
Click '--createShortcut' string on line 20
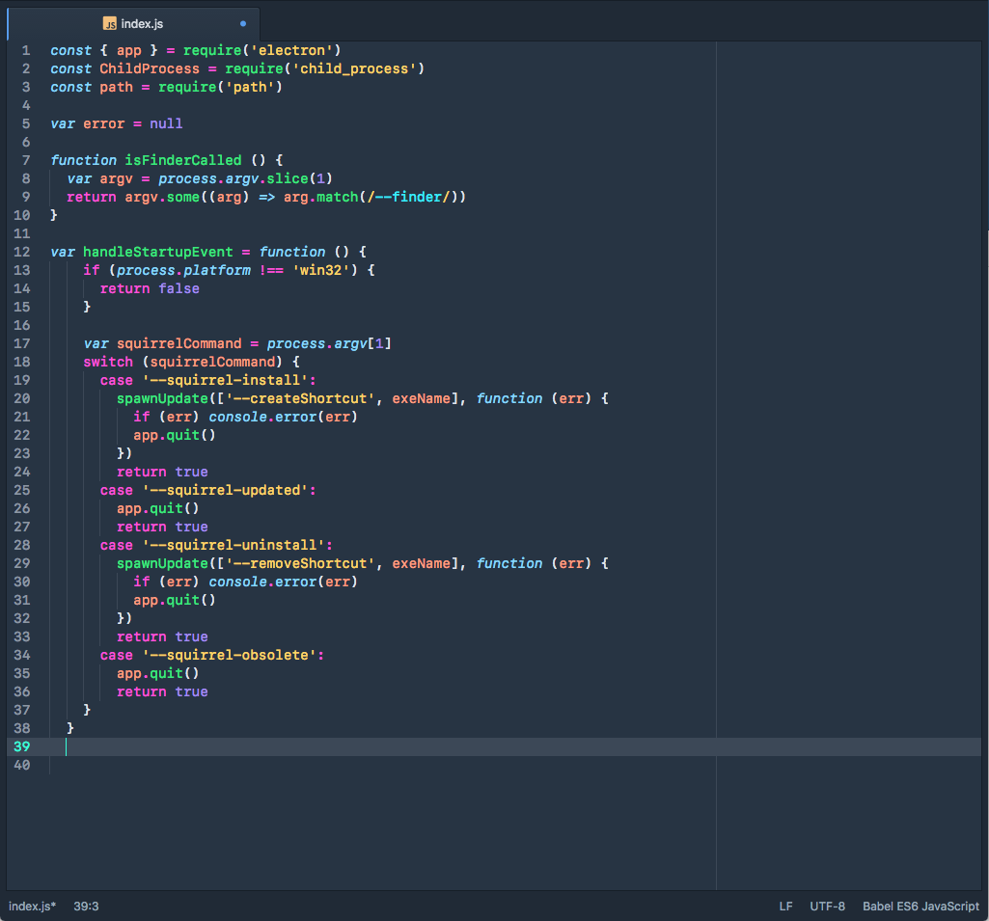300,398
